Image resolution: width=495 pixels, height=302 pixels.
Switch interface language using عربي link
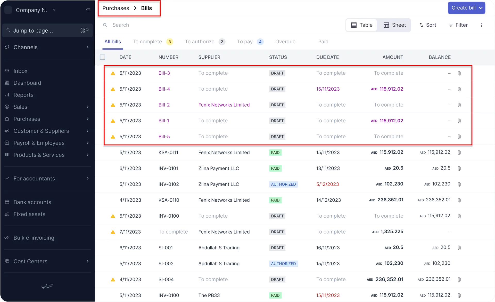coord(47,285)
